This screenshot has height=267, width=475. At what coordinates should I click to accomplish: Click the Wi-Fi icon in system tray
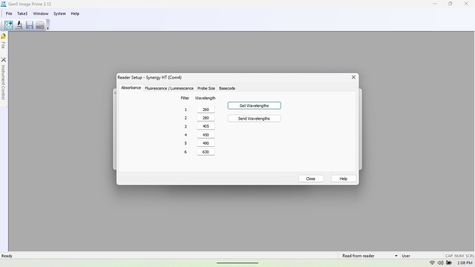pos(432,263)
